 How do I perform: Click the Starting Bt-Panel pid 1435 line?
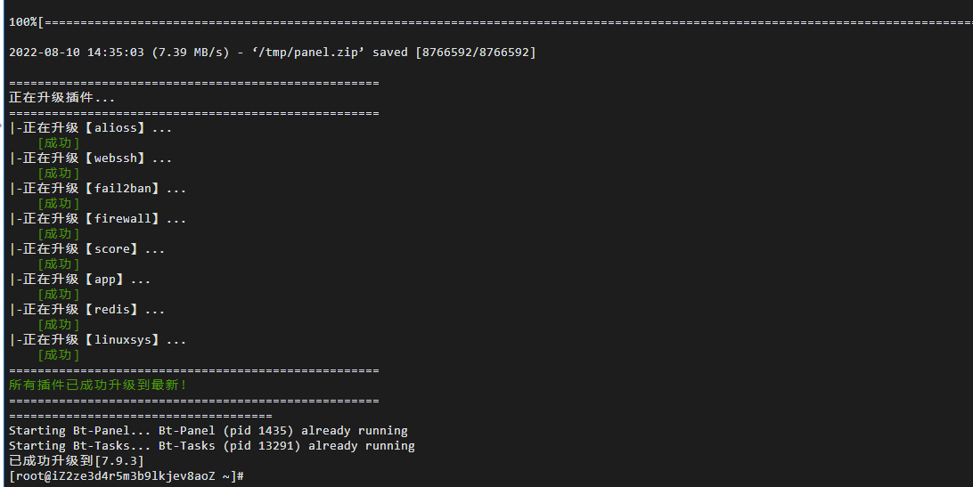(x=208, y=431)
